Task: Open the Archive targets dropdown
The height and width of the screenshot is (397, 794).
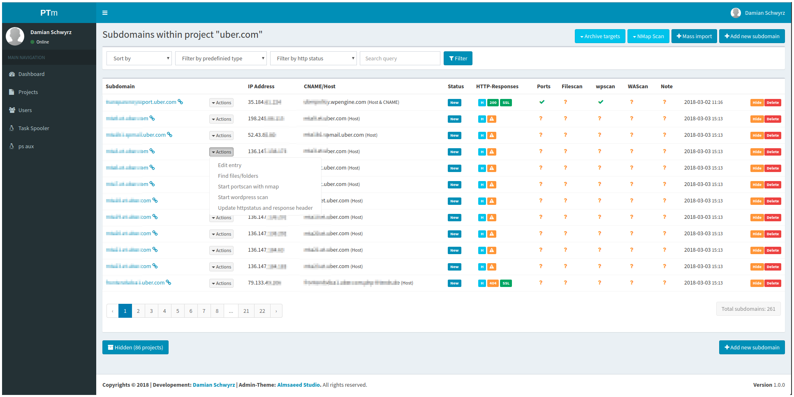Action: 600,36
